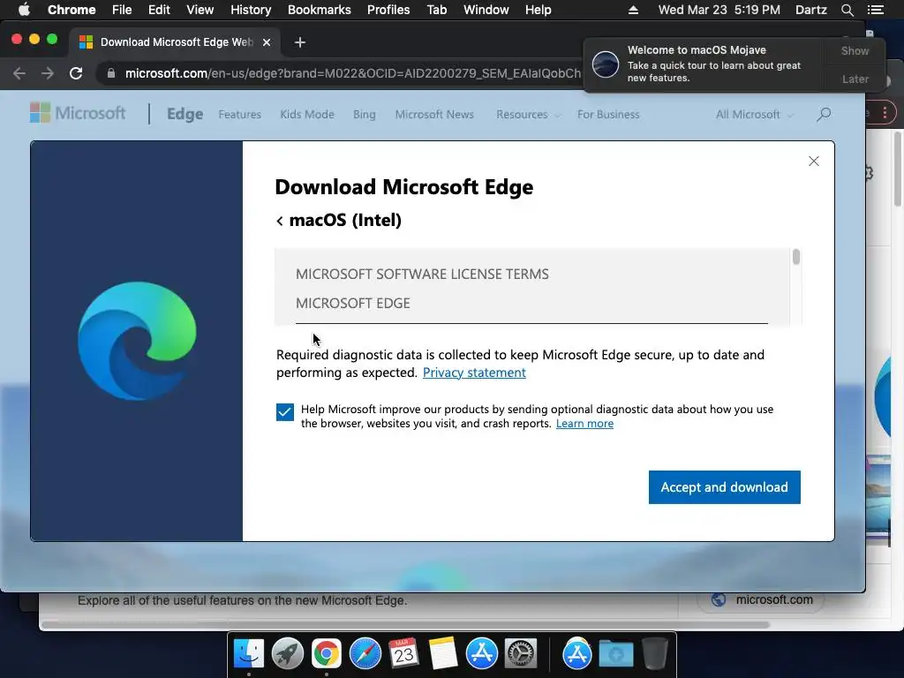Screen dimensions: 904x678
Task: Open the Privacy statement link
Action: (474, 373)
